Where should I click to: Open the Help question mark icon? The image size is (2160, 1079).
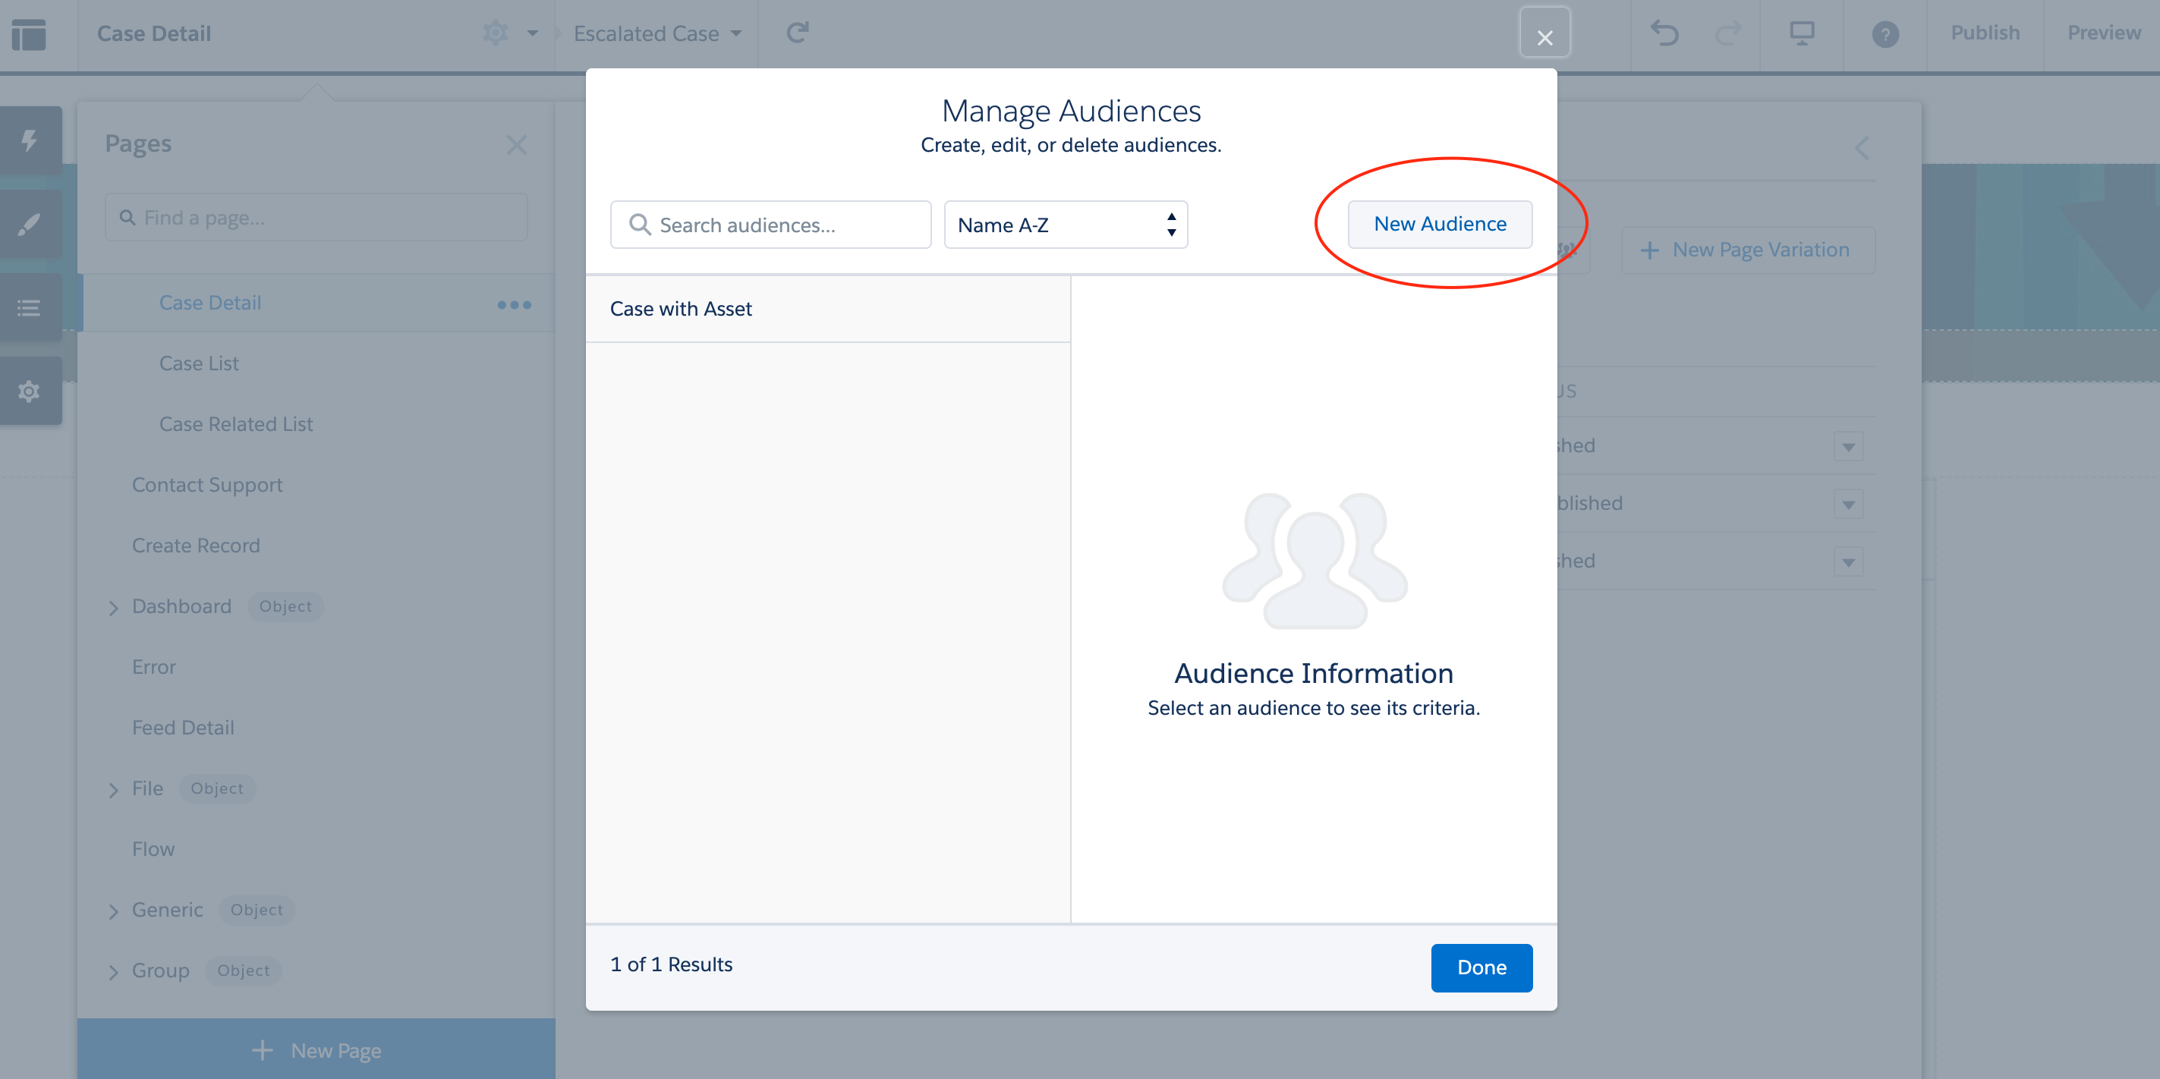pyautogui.click(x=1885, y=34)
